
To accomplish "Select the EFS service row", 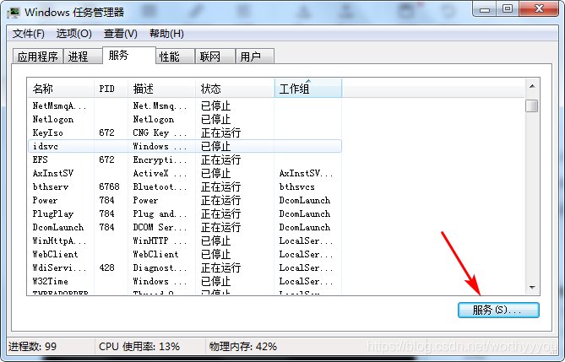I will click(184, 159).
